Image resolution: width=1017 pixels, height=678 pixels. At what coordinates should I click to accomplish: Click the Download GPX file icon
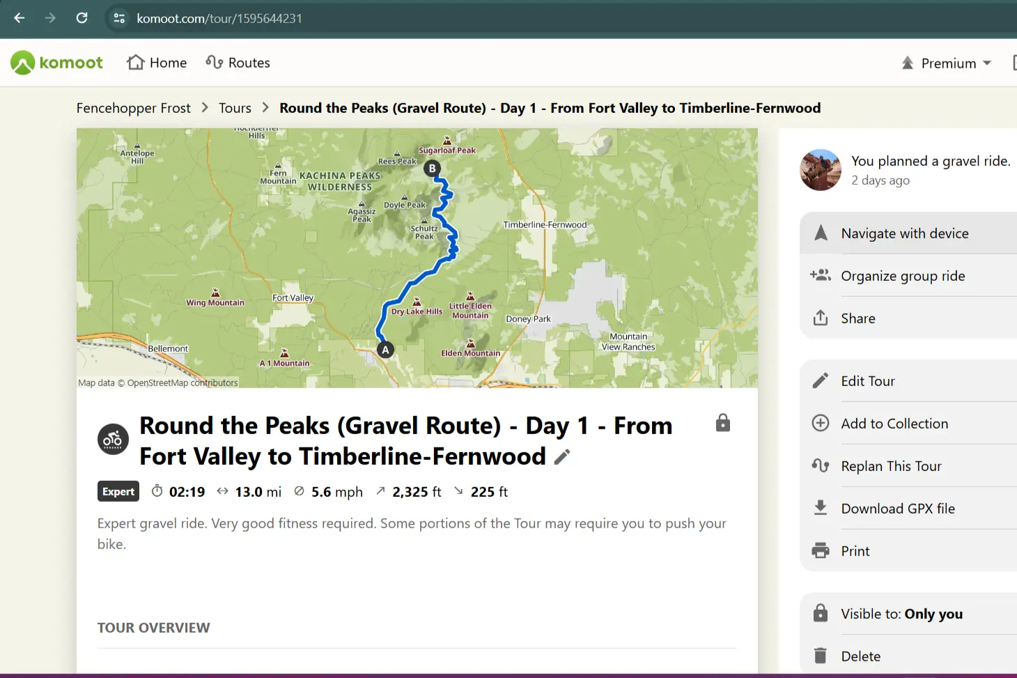pyautogui.click(x=821, y=508)
